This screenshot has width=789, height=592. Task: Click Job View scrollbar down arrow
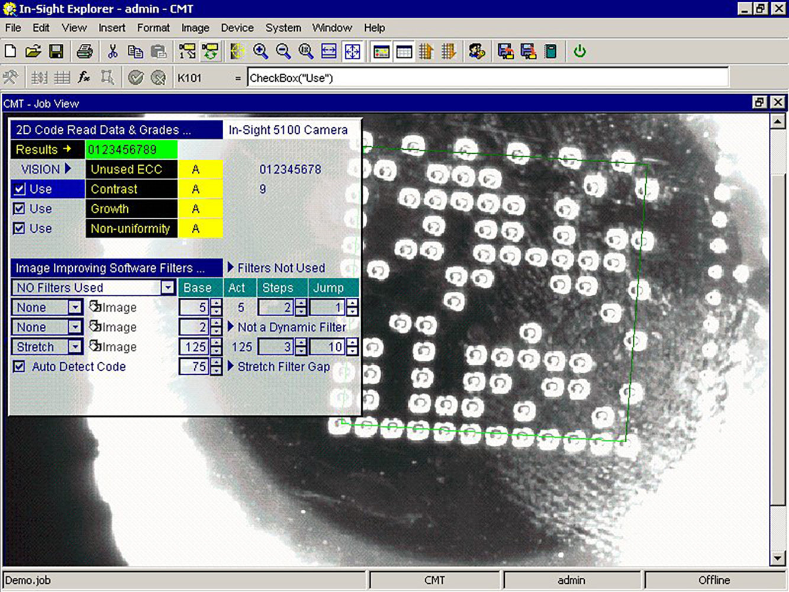coord(778,558)
